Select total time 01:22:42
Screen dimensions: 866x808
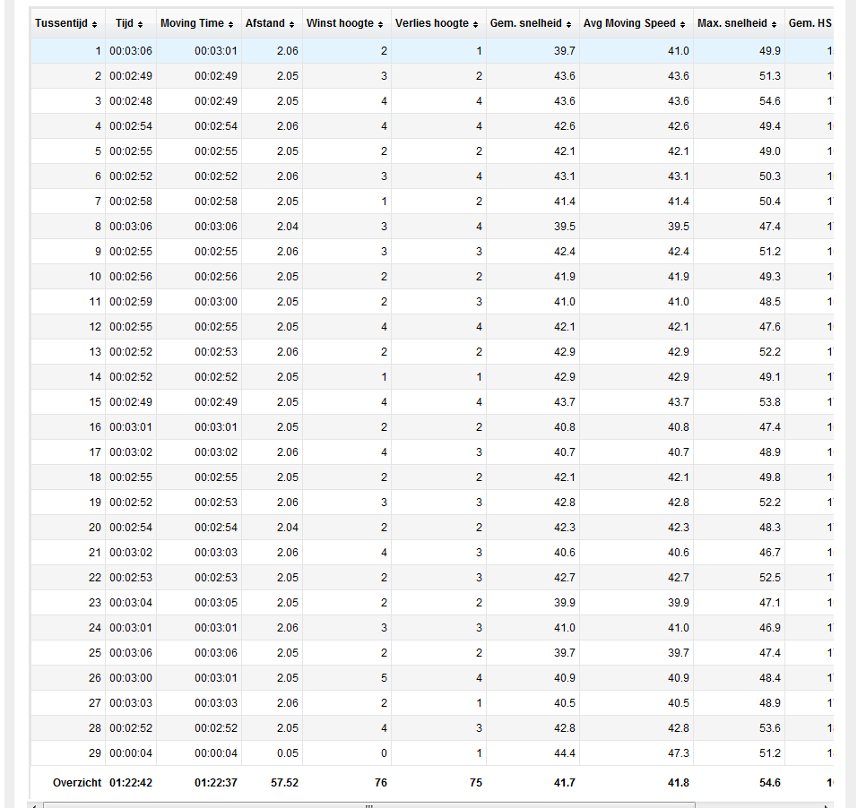coord(131,783)
